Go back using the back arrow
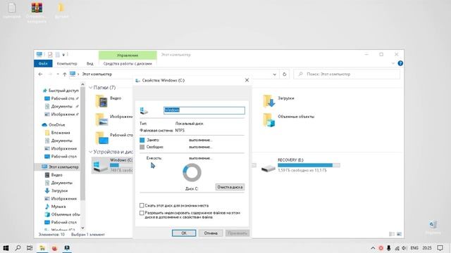 [x=40, y=74]
